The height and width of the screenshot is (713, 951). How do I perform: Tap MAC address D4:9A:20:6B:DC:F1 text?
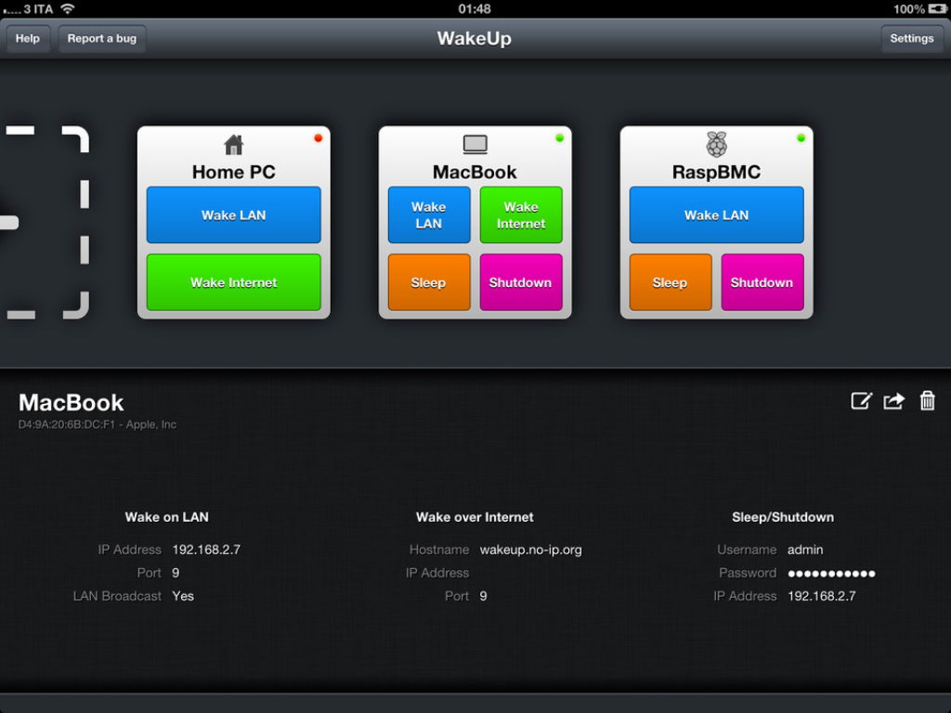pos(66,424)
